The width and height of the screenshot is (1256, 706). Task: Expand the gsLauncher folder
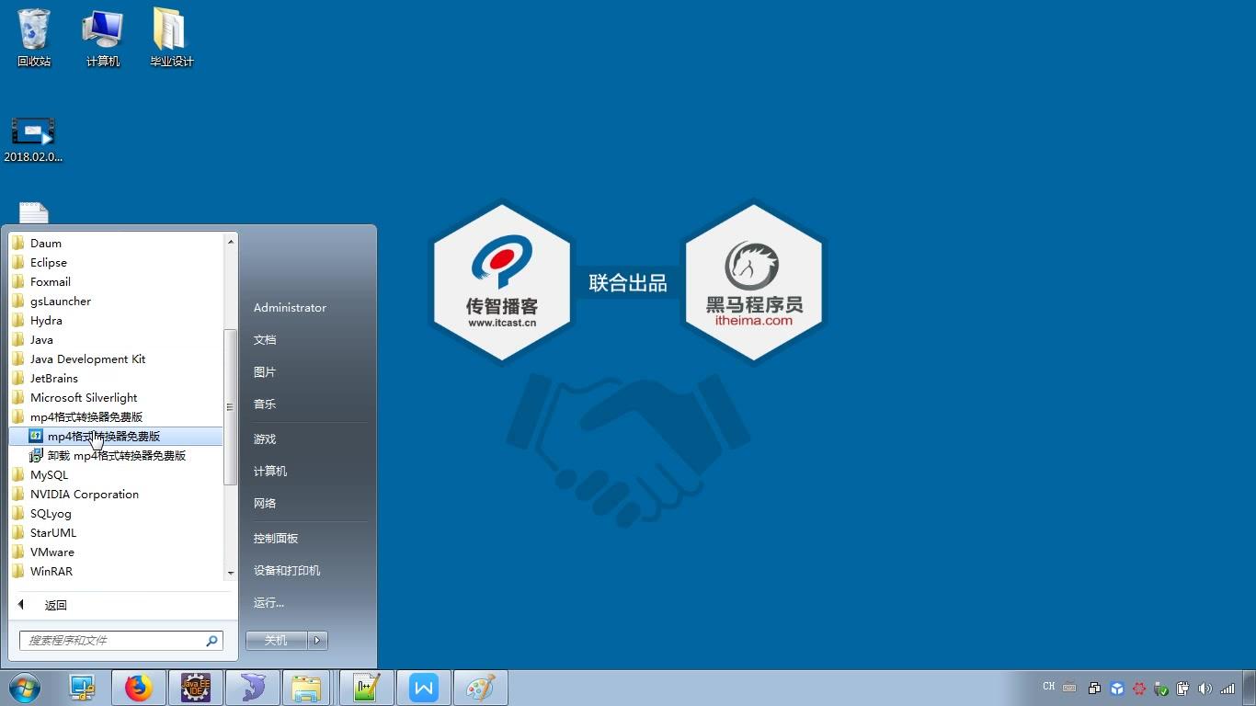click(116, 302)
